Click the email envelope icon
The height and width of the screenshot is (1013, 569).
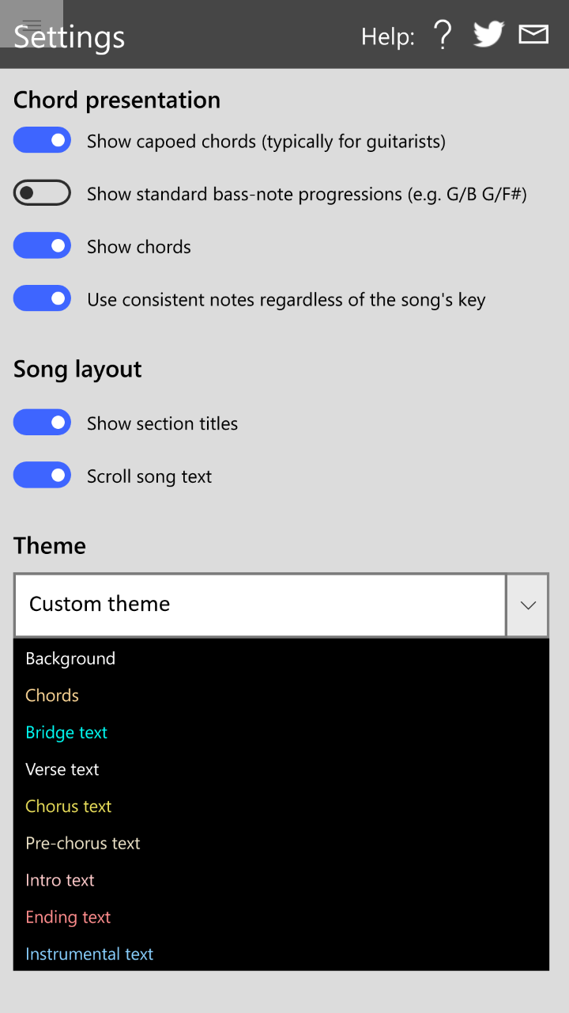(533, 35)
